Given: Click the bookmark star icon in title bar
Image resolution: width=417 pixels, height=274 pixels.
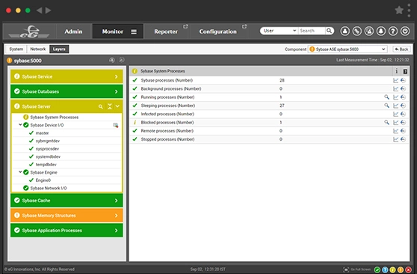Looking at the screenshot, I should [x=399, y=10].
